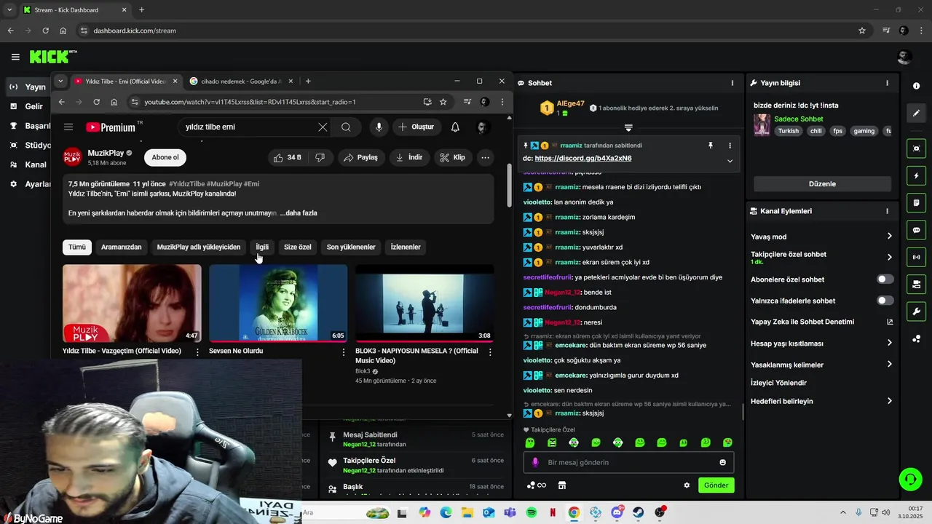This screenshot has width=932, height=524.
Task: Expand Hedefleri belirleyin
Action: (x=889, y=401)
